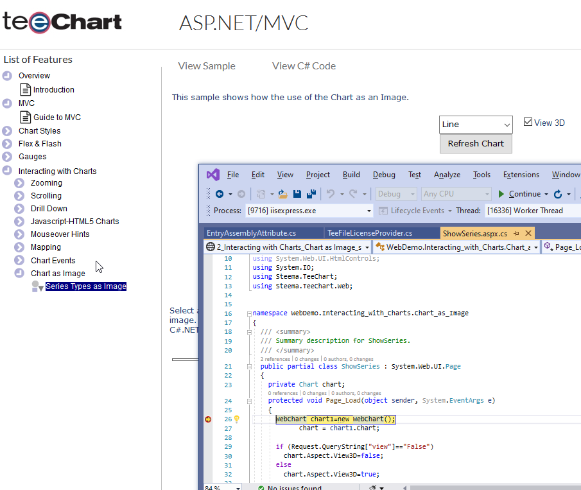The image size is (581, 490).
Task: Click the 2 references CodeLens link
Action: click(275, 359)
